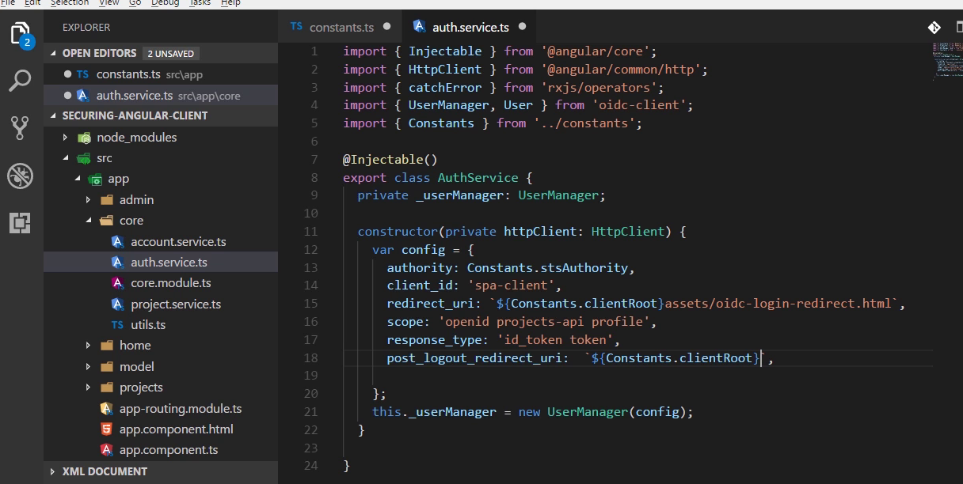The height and width of the screenshot is (484, 963).
Task: Click on AuthService class name in code
Action: pyautogui.click(x=478, y=177)
